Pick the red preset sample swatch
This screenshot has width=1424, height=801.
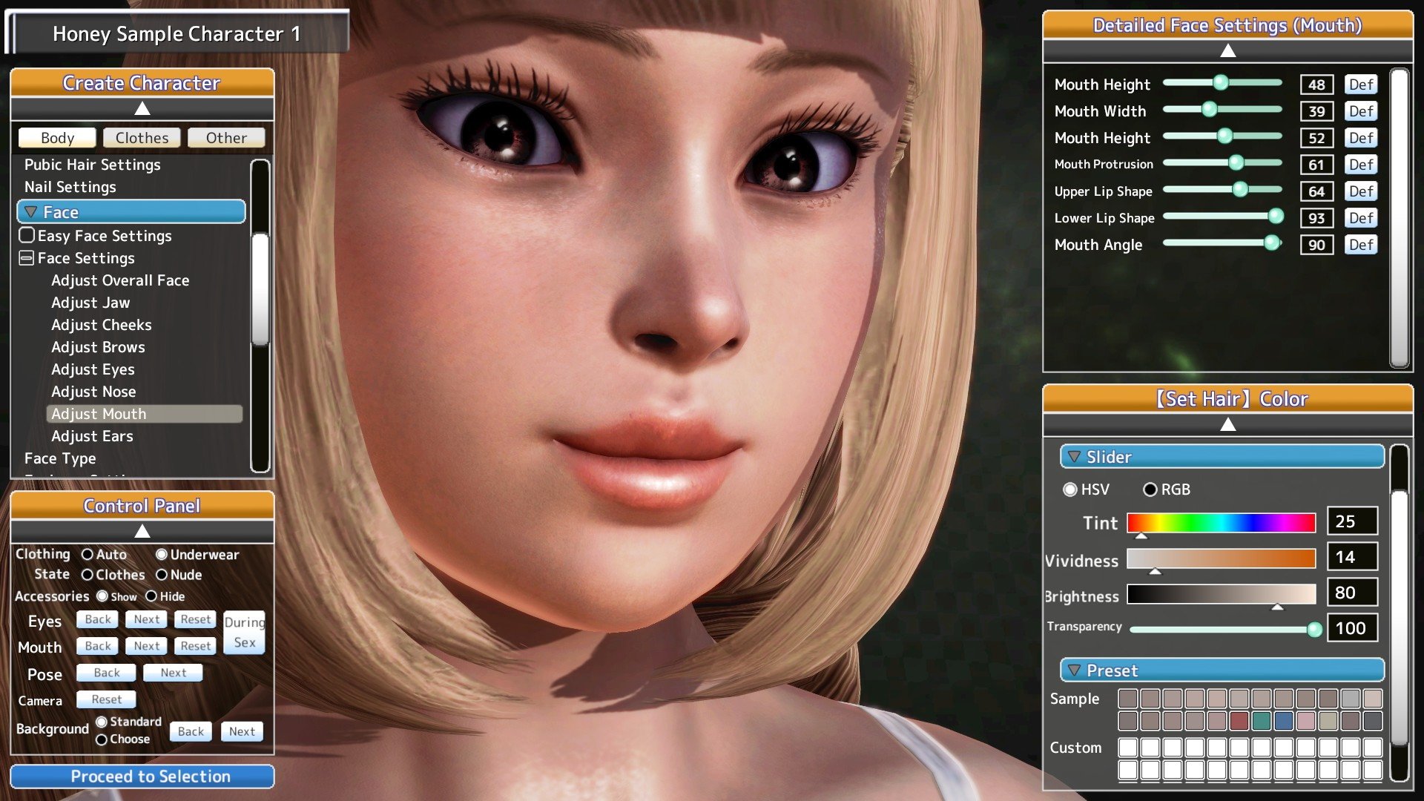click(x=1239, y=720)
